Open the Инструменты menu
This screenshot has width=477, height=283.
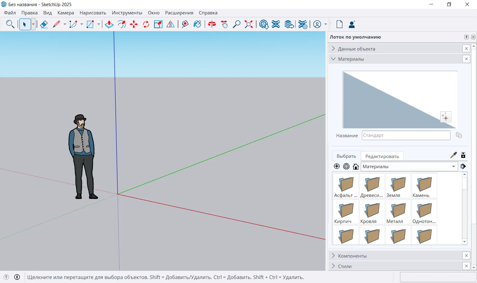pos(127,13)
